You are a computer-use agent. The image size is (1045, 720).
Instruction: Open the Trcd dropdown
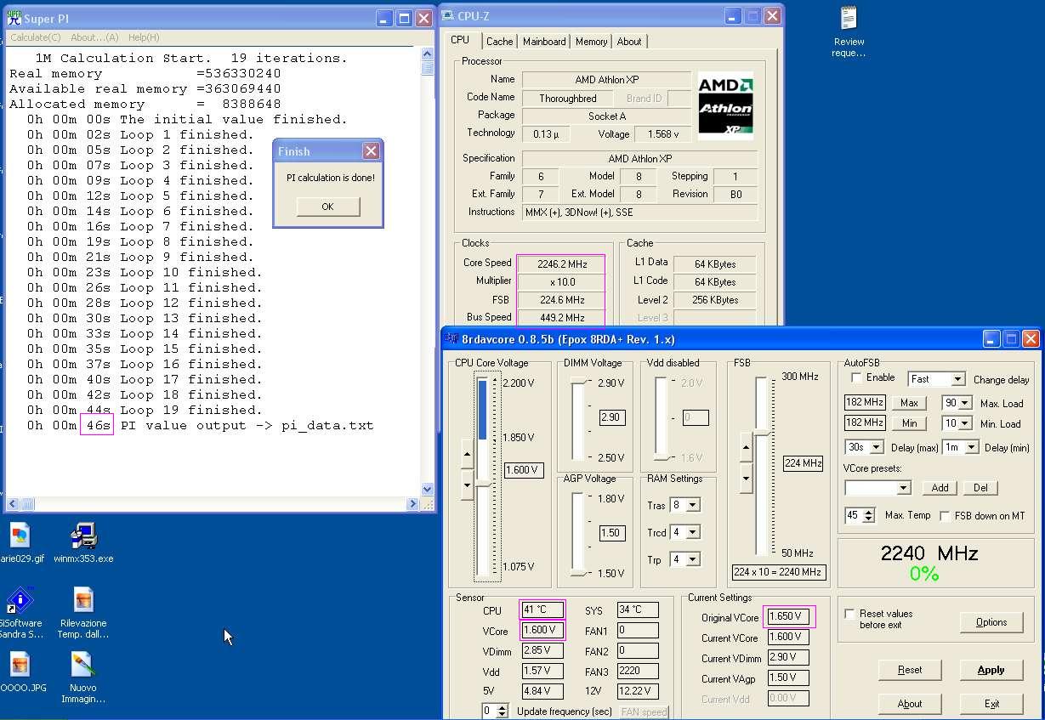tap(692, 532)
